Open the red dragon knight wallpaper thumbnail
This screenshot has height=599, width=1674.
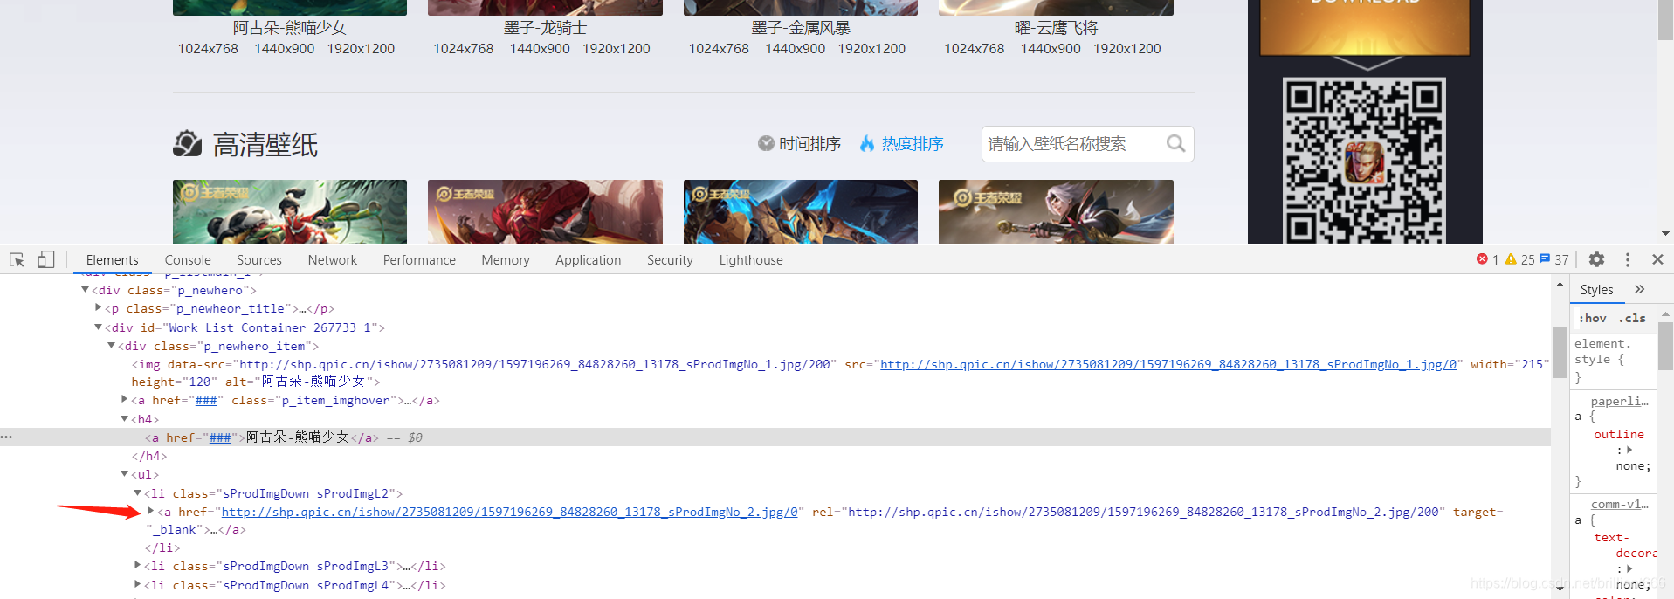pyautogui.click(x=545, y=211)
